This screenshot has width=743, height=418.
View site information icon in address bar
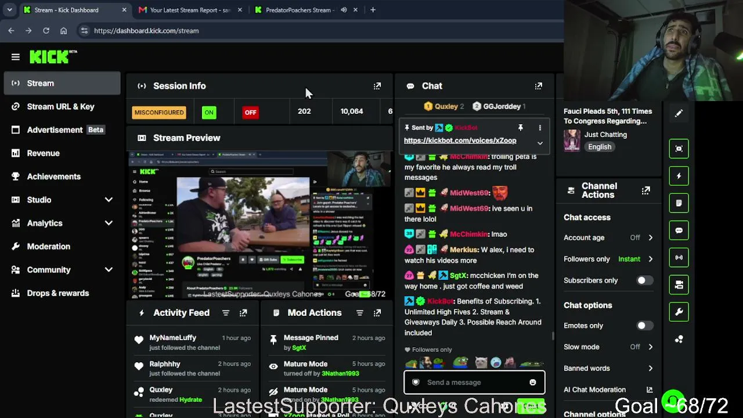coord(84,31)
